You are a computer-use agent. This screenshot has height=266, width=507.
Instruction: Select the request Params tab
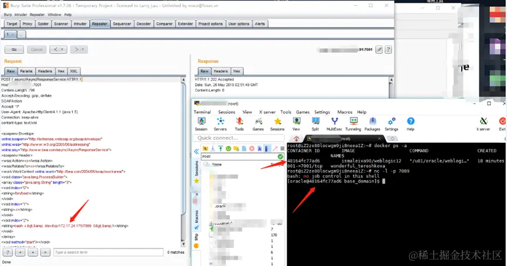coord(26,71)
